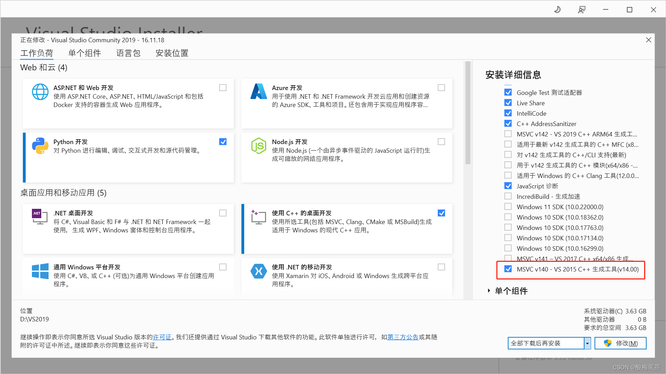This screenshot has width=666, height=374.
Task: Expand the 单个组件 section in details pane
Action: pyautogui.click(x=489, y=291)
